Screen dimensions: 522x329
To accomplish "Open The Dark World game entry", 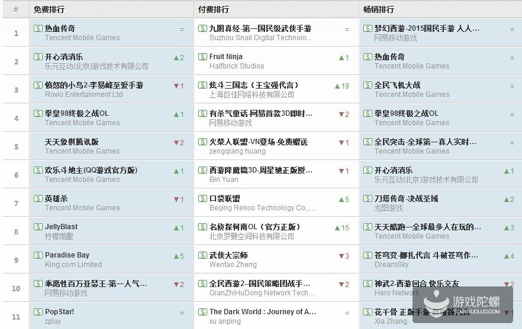I will (x=262, y=312).
